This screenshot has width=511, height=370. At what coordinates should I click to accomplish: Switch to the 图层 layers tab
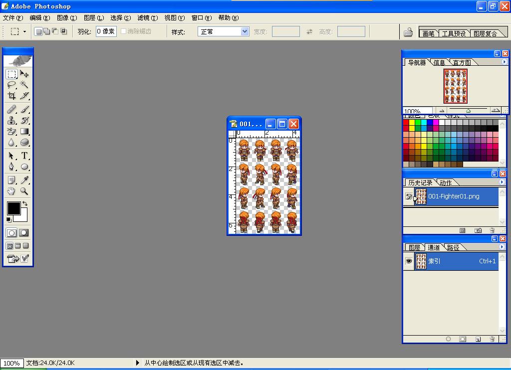click(414, 247)
